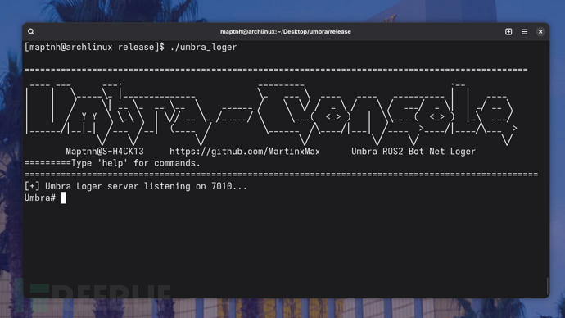
Task: Click the terminal vertical scrollbar
Action: pos(547,286)
